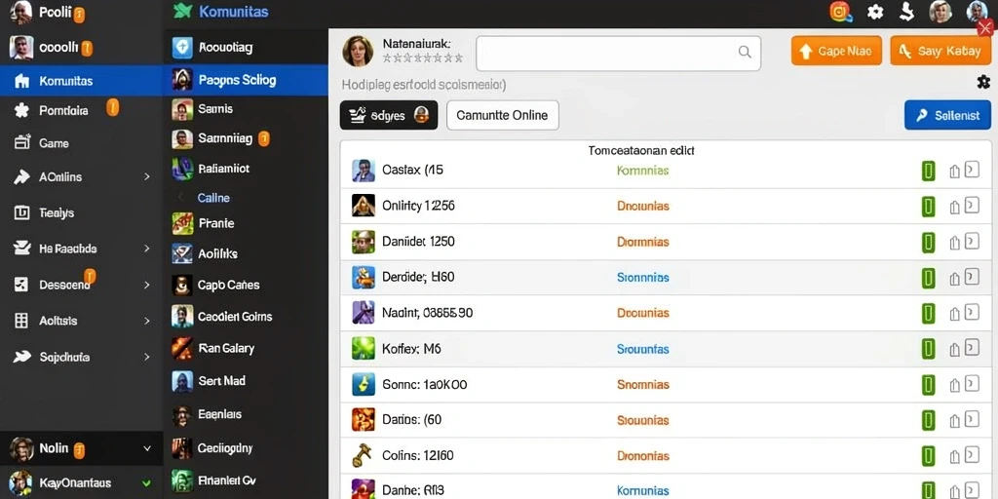Expand the AOnliins sidebar chevron

tap(147, 177)
